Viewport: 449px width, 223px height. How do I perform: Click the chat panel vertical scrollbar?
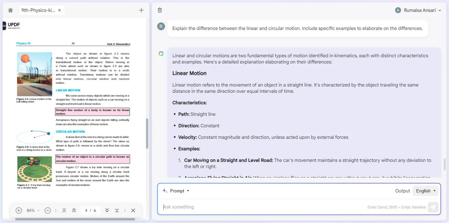coord(445,164)
